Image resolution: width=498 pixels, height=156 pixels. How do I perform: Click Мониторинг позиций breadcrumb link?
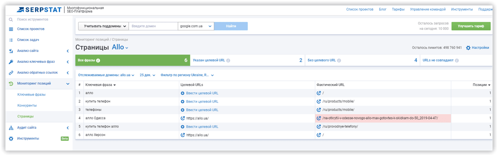click(92, 39)
